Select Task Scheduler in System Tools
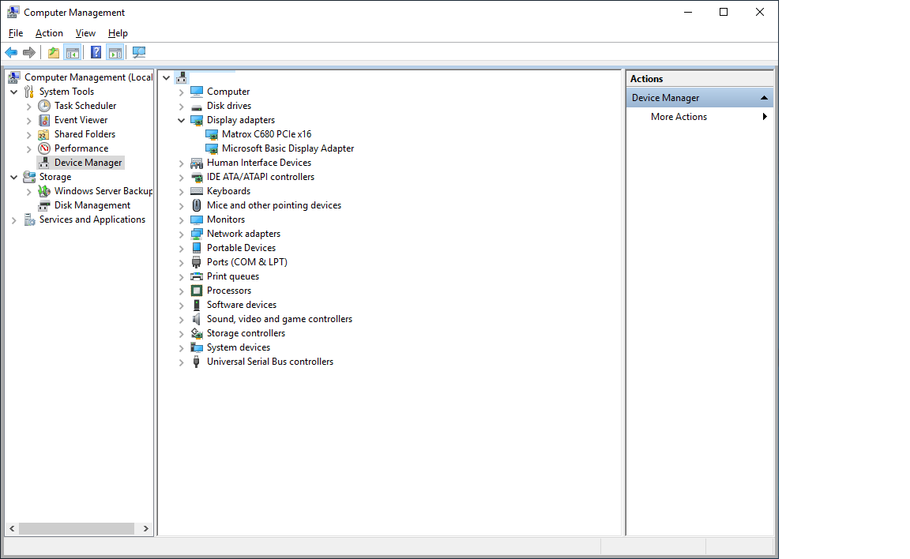Viewport: 910px width, 559px height. pyautogui.click(x=85, y=106)
